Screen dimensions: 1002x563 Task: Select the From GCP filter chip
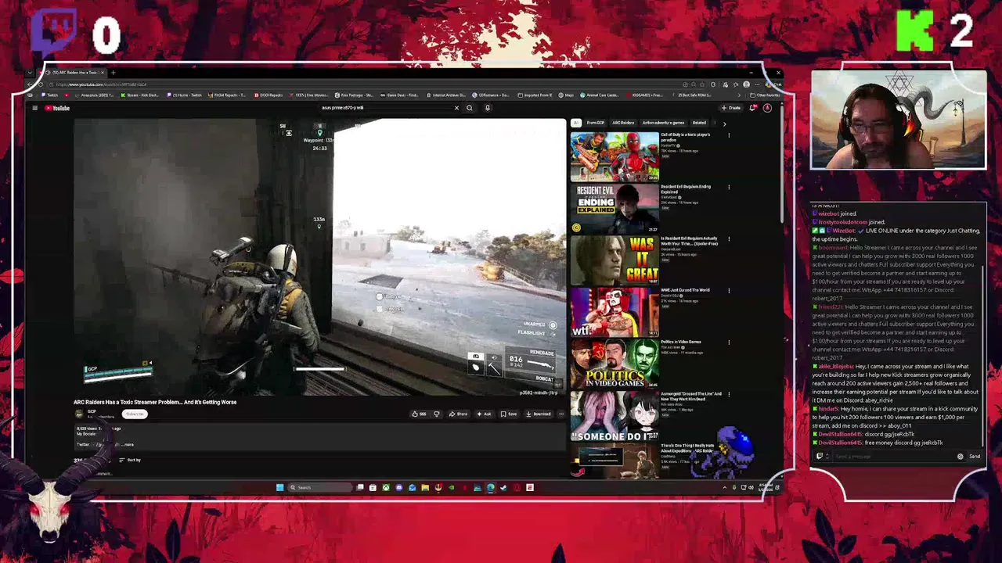(x=596, y=123)
